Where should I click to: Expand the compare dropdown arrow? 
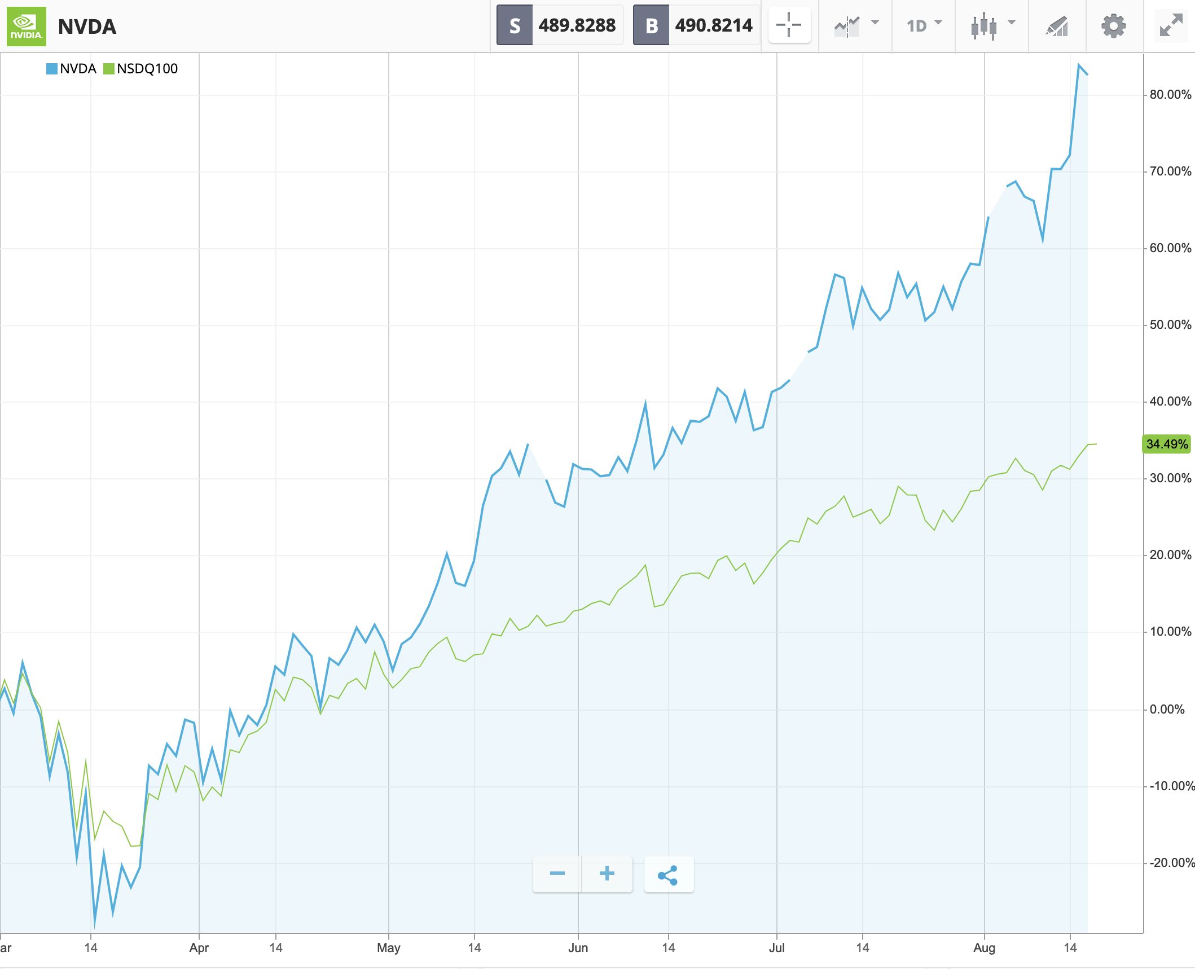pyautogui.click(x=875, y=23)
